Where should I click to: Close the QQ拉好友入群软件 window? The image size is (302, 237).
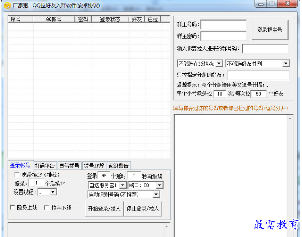point(288,4)
